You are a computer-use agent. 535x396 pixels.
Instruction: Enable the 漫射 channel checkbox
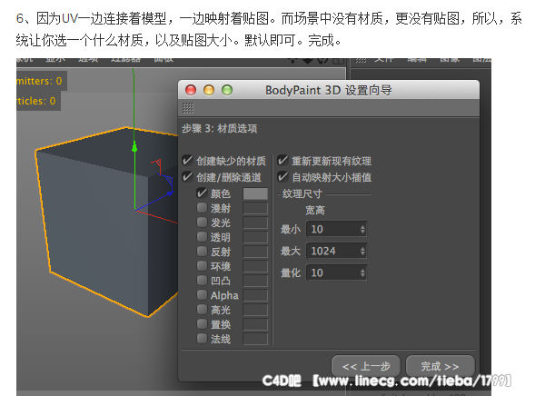(x=202, y=207)
